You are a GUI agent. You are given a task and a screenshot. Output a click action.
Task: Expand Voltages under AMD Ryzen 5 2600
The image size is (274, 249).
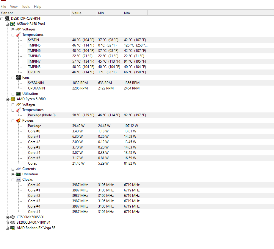point(13,105)
